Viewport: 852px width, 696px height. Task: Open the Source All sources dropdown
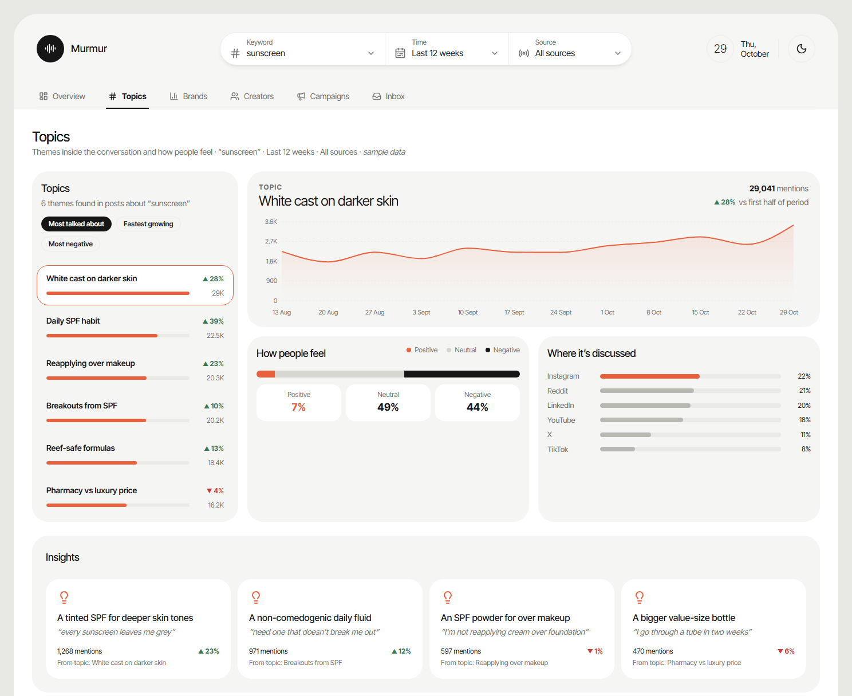click(x=570, y=49)
